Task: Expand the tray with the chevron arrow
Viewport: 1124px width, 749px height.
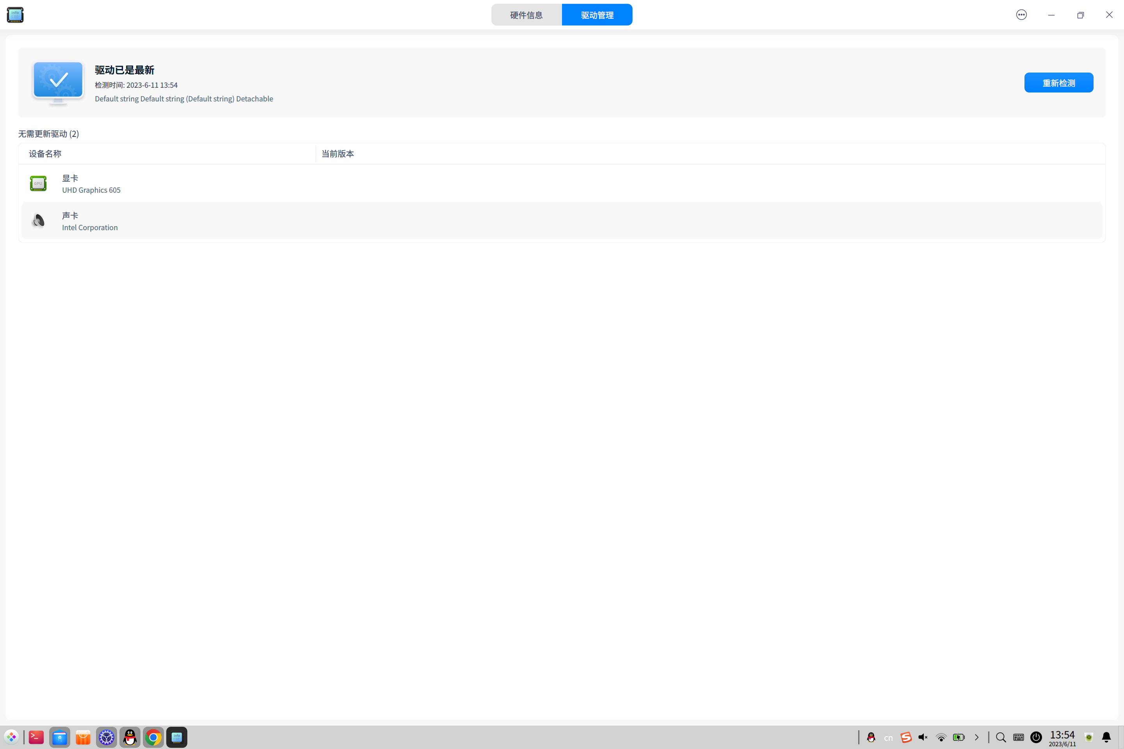Action: (x=976, y=737)
